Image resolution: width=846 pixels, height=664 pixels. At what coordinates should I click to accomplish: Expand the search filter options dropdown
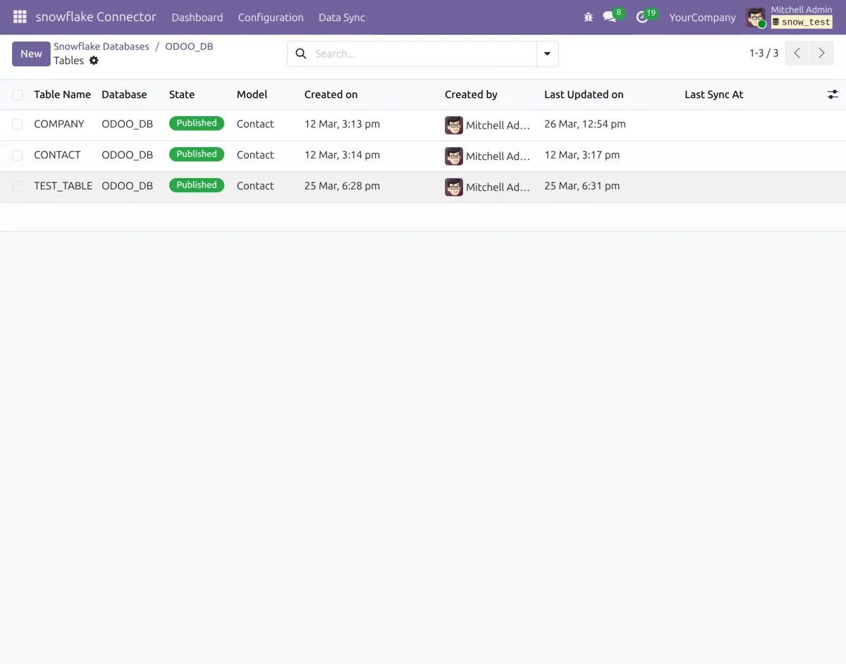tap(547, 54)
